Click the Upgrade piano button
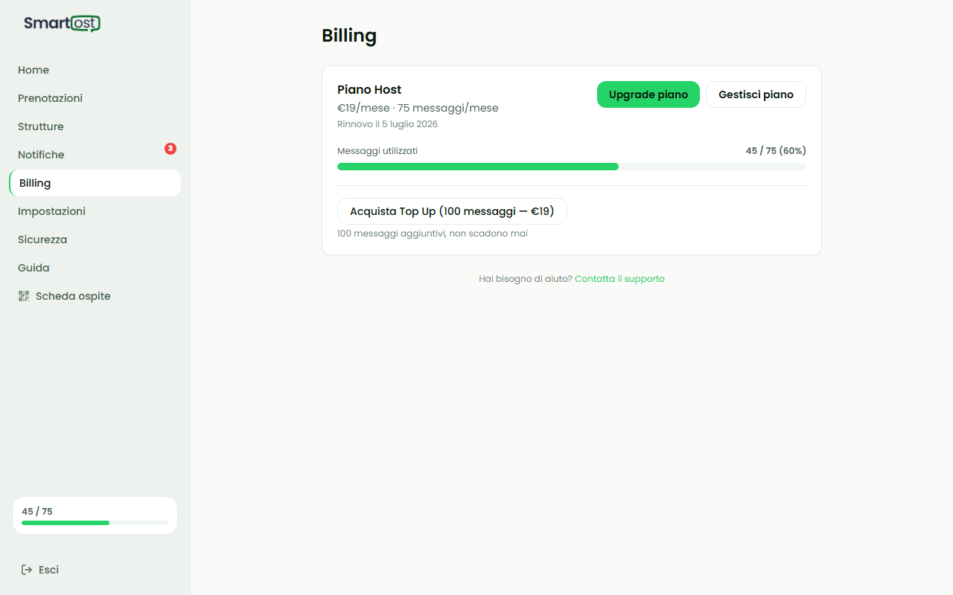The width and height of the screenshot is (953, 595). click(648, 94)
